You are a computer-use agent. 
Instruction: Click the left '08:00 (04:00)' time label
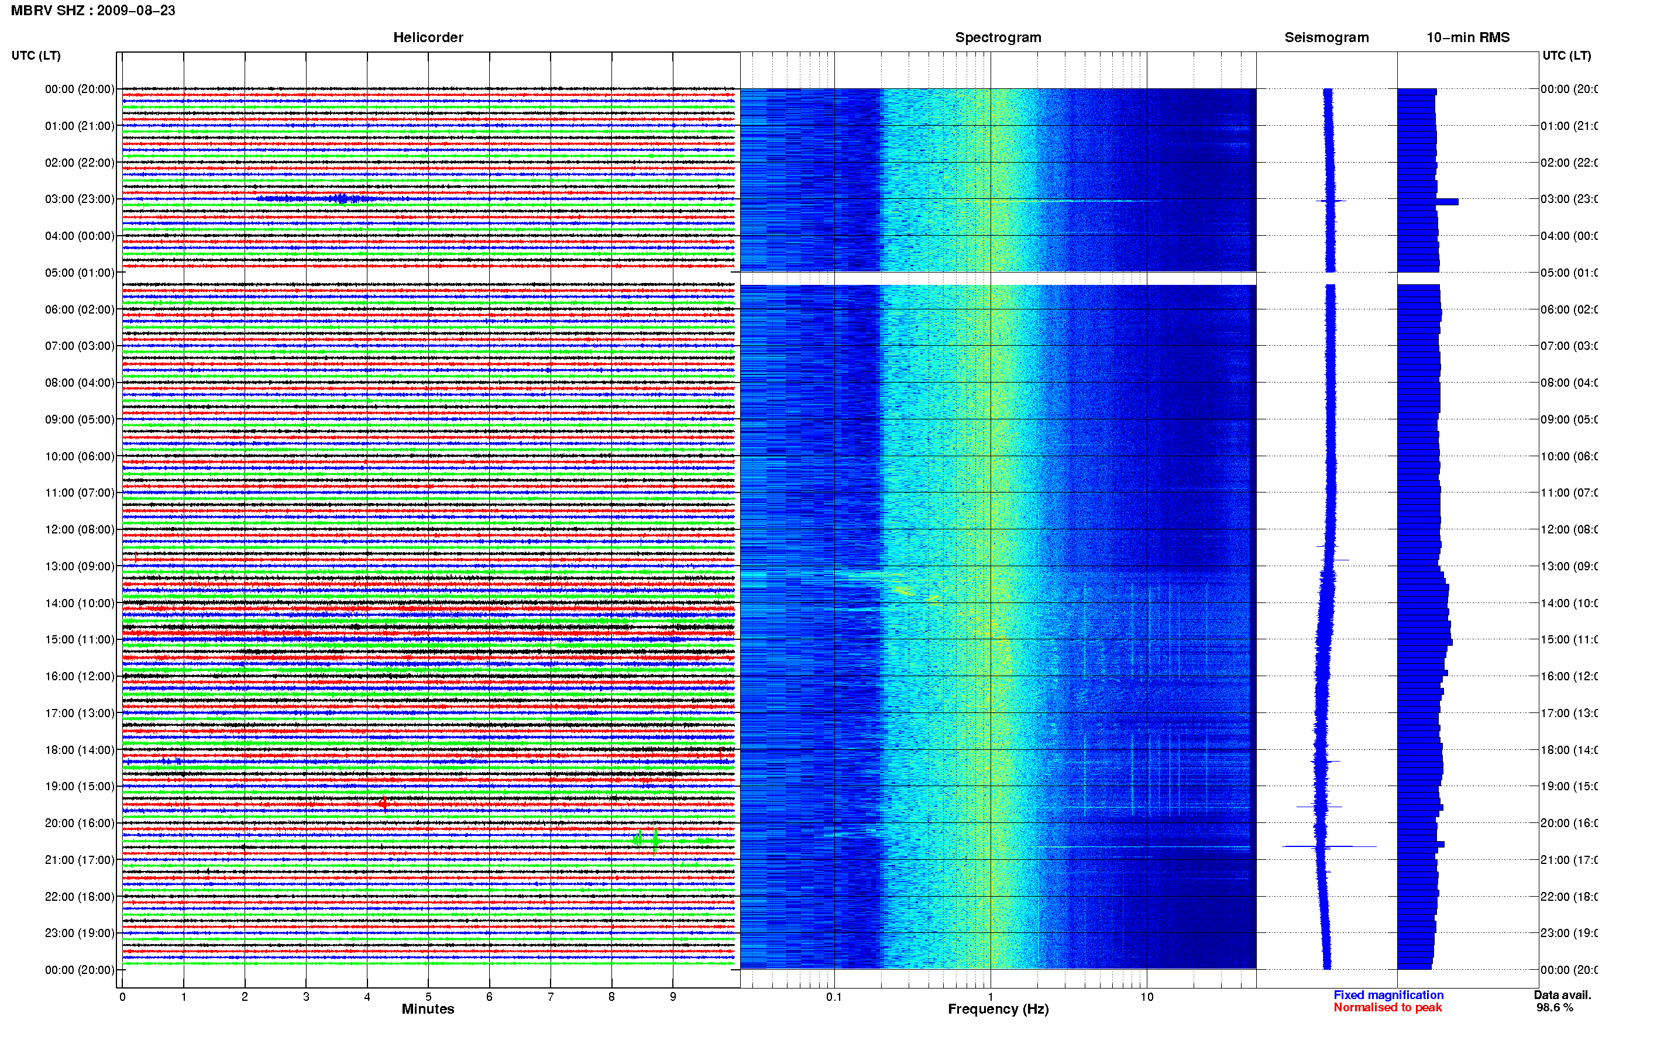point(80,383)
